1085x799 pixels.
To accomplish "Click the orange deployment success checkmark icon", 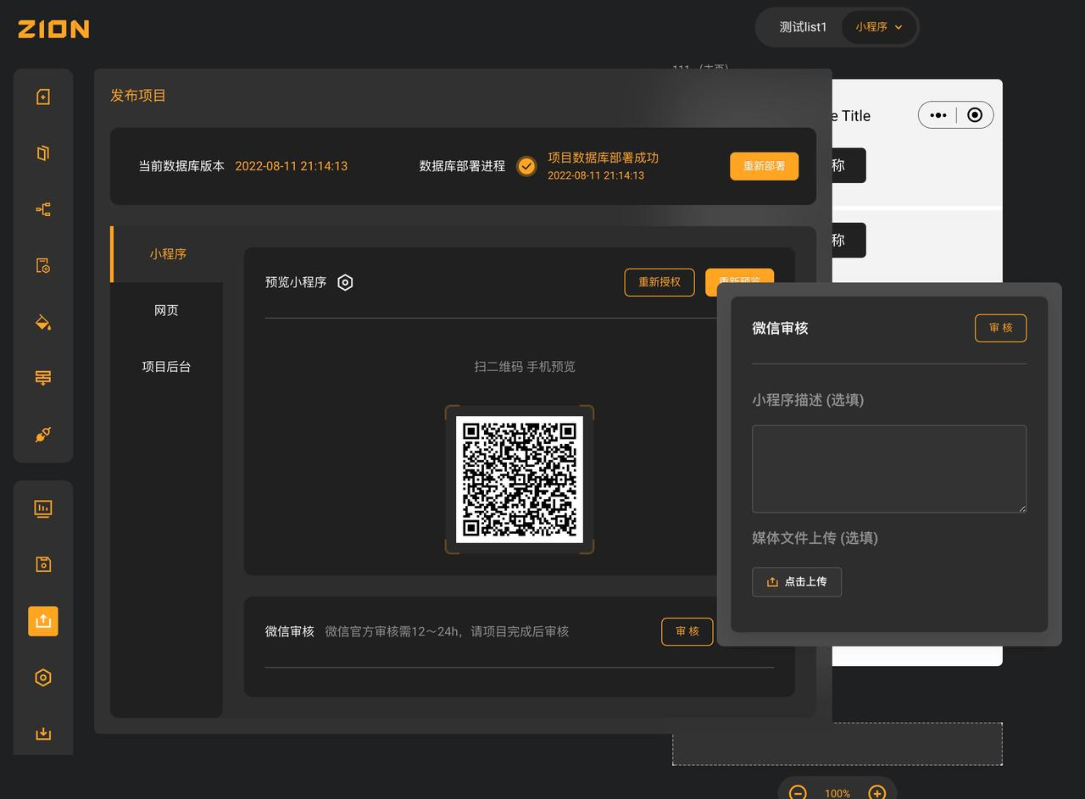I will [x=526, y=166].
